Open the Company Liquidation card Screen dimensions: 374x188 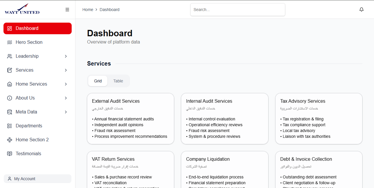pyautogui.click(x=225, y=169)
